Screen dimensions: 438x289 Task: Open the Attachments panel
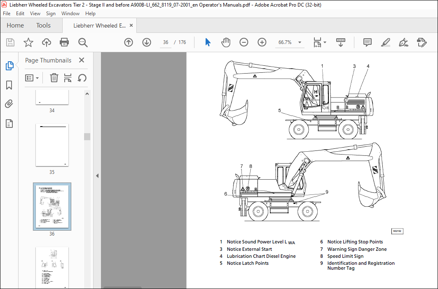(9, 104)
